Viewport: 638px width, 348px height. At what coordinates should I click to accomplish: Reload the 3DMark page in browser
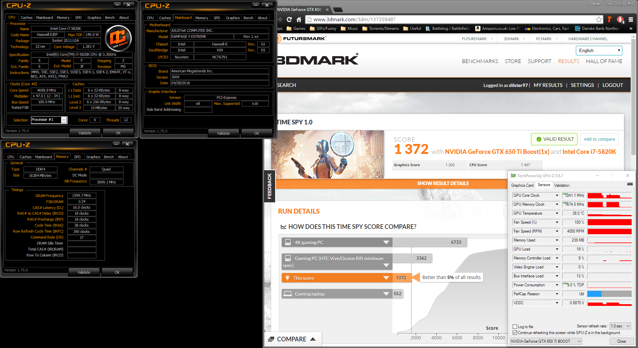coord(289,20)
